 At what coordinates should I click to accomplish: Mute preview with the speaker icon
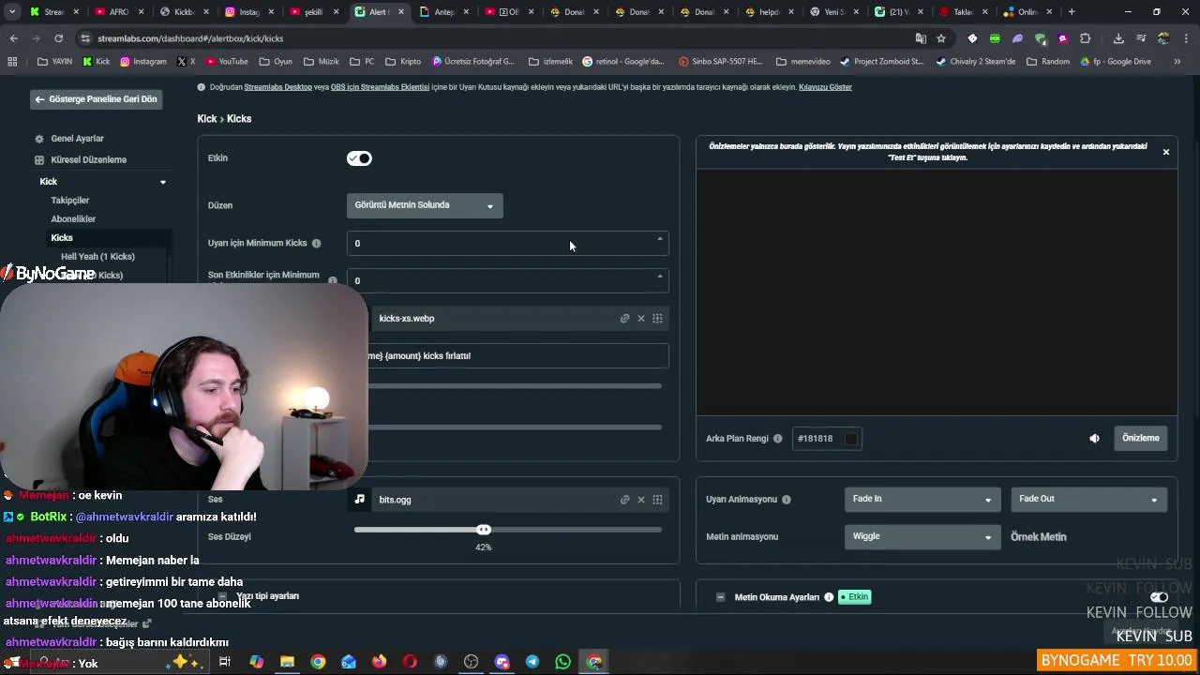click(1094, 439)
